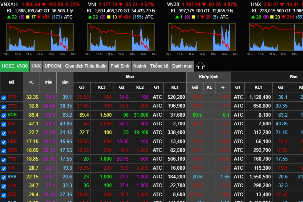Click the VPB ticker symbol
This screenshot has height=202, width=303.
click(12, 177)
